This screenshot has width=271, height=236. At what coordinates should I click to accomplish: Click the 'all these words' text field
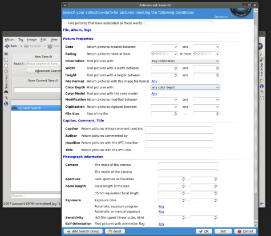(x=179, y=23)
